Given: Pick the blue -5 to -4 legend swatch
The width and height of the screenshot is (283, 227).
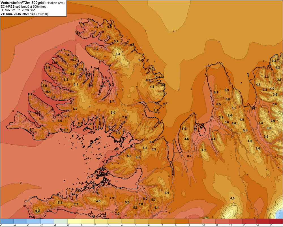Looking at the screenshot, I should point(7,221).
